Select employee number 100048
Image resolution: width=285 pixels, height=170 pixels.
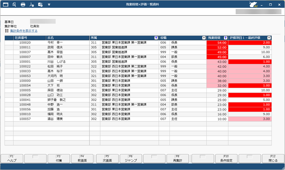coord(25,105)
